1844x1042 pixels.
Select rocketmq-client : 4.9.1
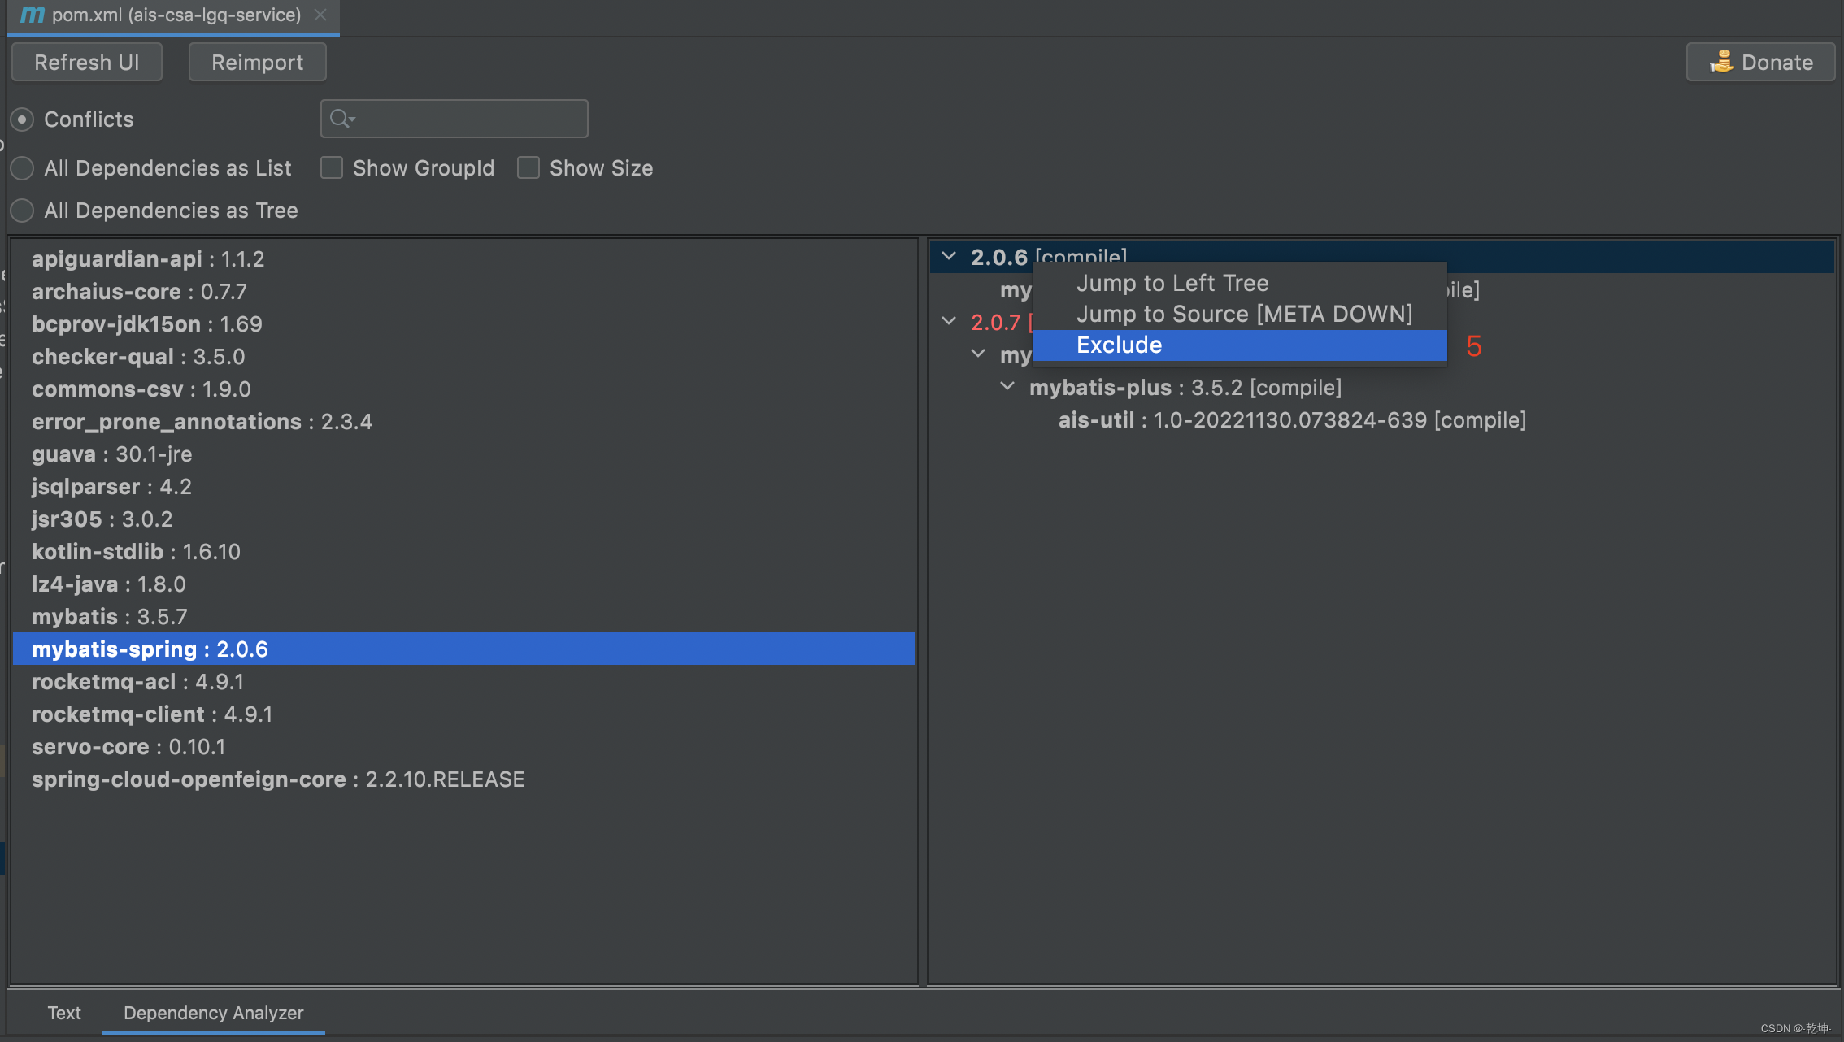coord(464,714)
